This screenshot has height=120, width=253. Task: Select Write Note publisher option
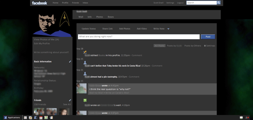click(x=159, y=28)
